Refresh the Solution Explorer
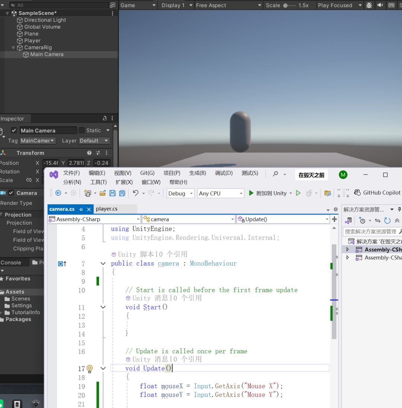Screen dimensions: 402x408 click(x=387, y=221)
